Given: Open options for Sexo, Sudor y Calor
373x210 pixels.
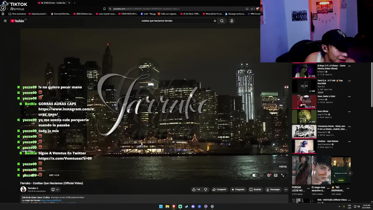Looking at the screenshot, I should click(x=349, y=97).
